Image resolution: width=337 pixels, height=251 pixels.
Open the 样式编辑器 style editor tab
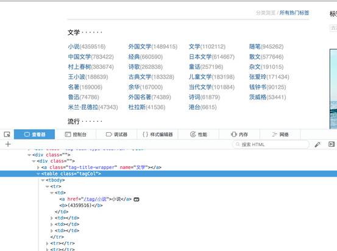tap(158, 134)
